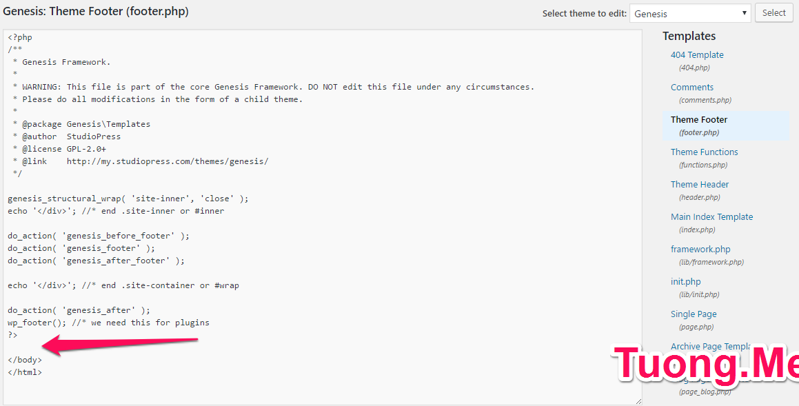Open the Theme Header template
The width and height of the screenshot is (799, 406).
[x=700, y=185]
